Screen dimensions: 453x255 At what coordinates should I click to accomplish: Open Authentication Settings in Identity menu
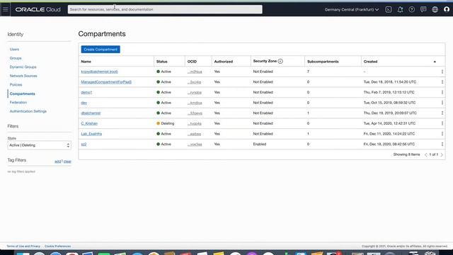coord(28,111)
